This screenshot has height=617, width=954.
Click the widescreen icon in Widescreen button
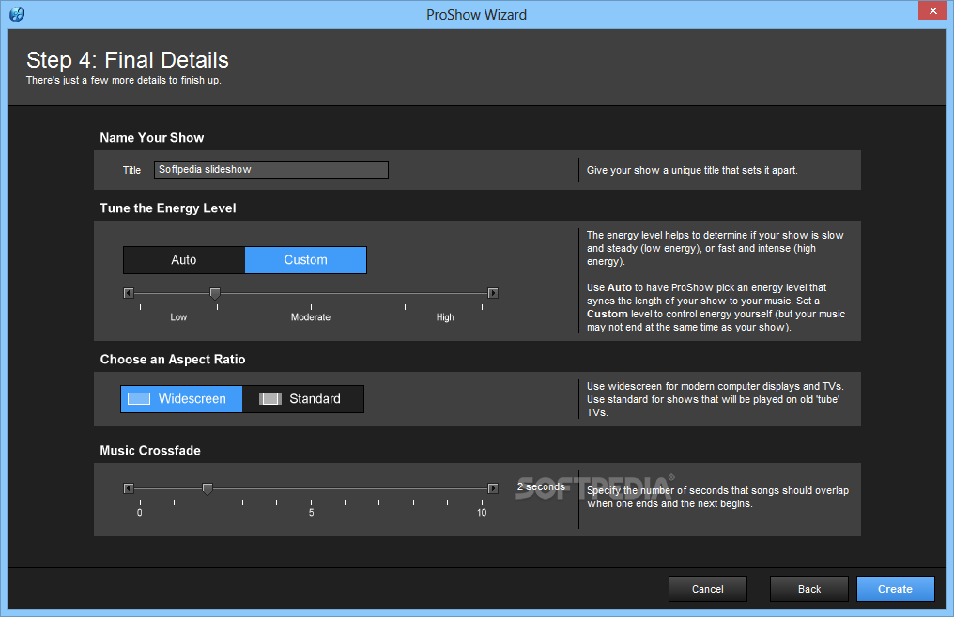[139, 398]
